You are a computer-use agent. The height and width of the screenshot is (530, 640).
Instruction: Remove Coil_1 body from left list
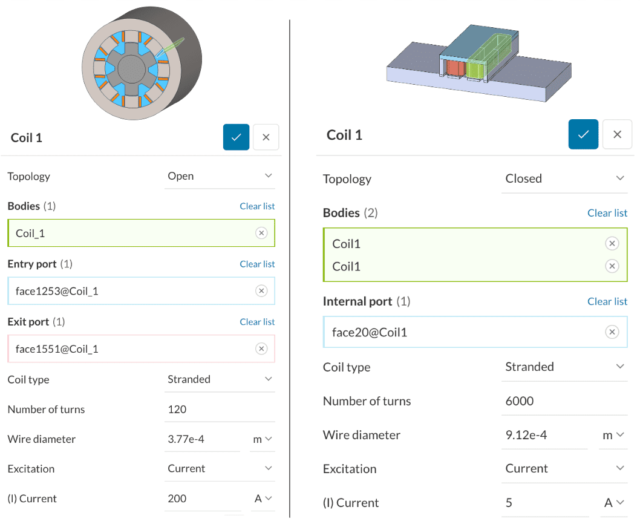(261, 233)
